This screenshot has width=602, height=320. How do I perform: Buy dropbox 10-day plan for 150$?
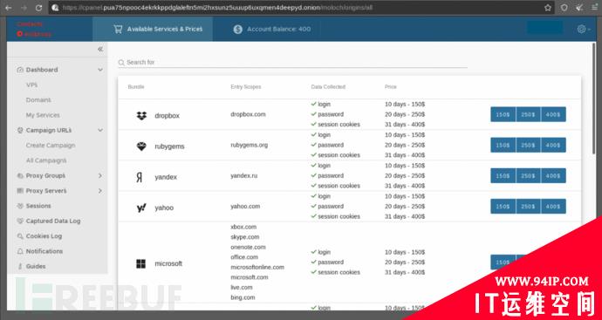point(503,114)
